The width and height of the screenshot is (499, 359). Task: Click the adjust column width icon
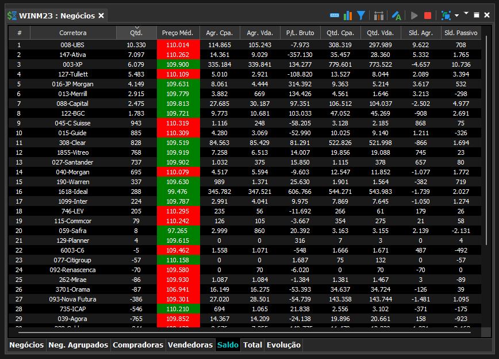pyautogui.click(x=379, y=16)
